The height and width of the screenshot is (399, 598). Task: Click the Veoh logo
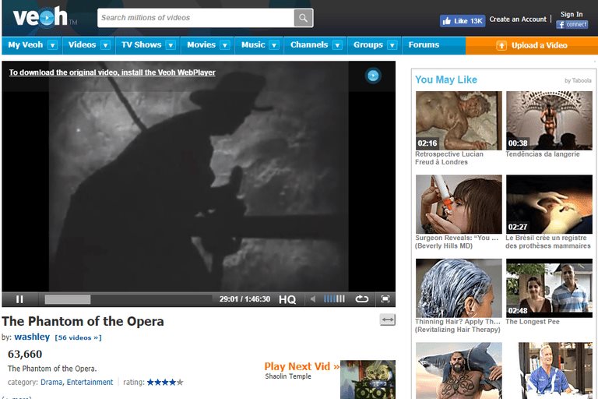pyautogui.click(x=39, y=19)
